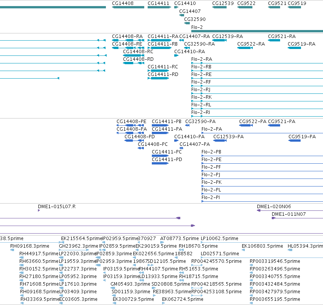
Task: Open EST RP004245570.5prime
Action: [x=216, y=262]
